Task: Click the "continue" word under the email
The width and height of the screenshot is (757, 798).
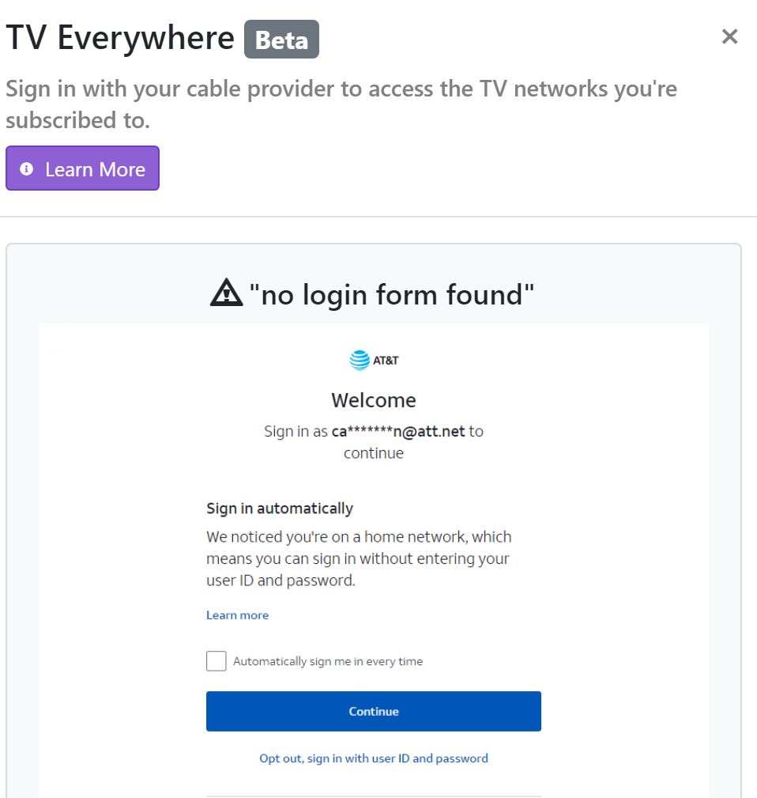Action: (x=374, y=453)
